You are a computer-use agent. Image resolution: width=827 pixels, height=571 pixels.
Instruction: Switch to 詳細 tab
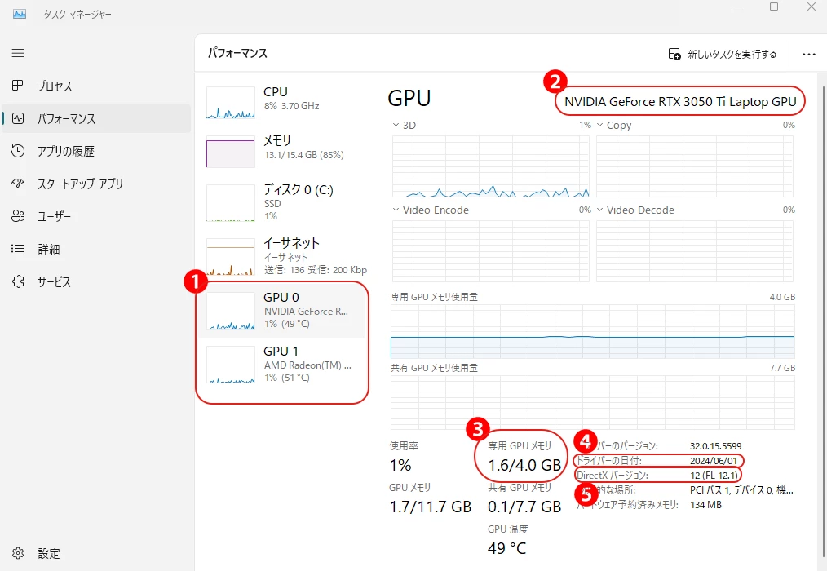96,249
